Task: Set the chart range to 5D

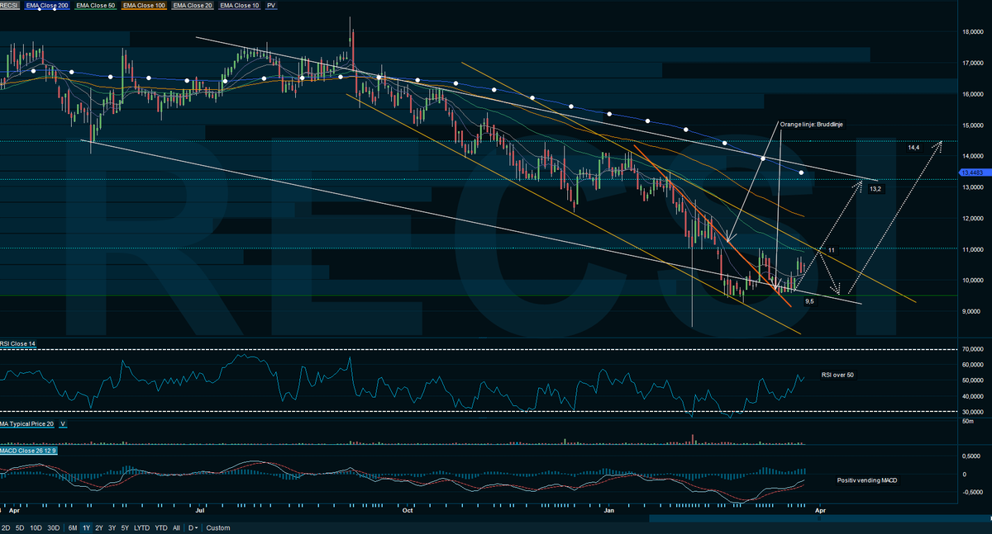Action: (20, 527)
